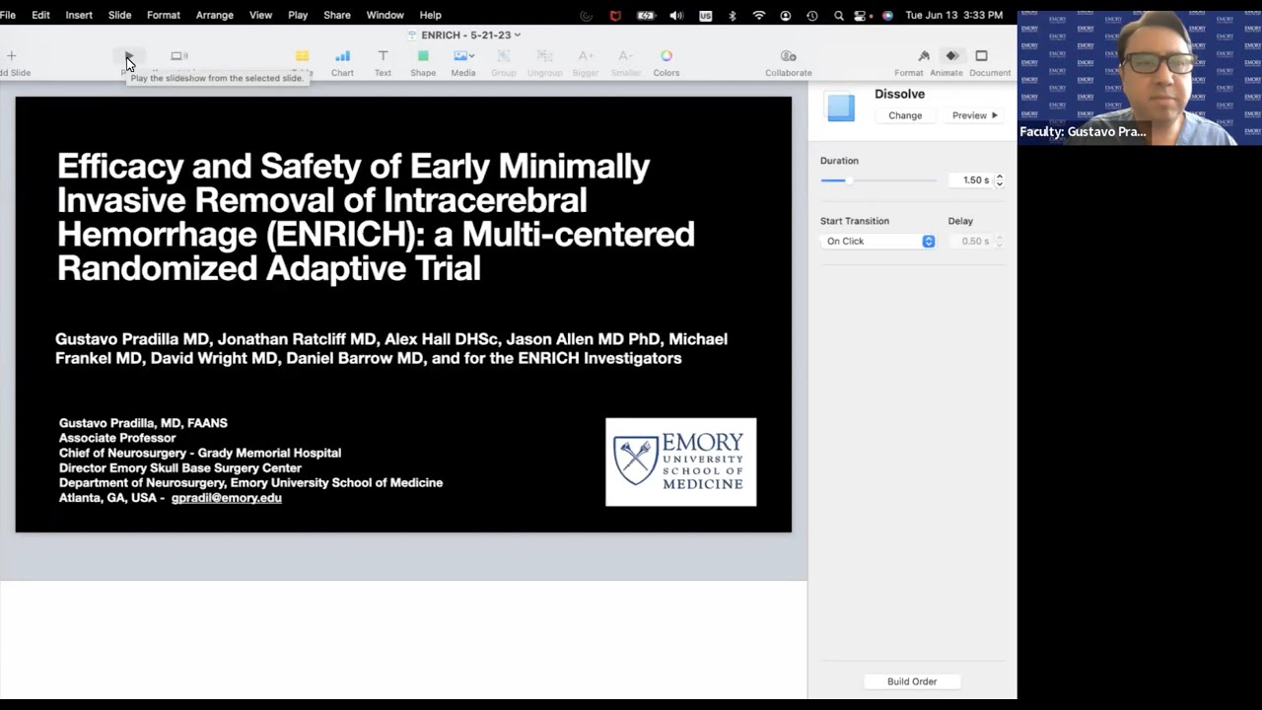Click the Bigger font size icon
The width and height of the screenshot is (1262, 710).
[586, 56]
